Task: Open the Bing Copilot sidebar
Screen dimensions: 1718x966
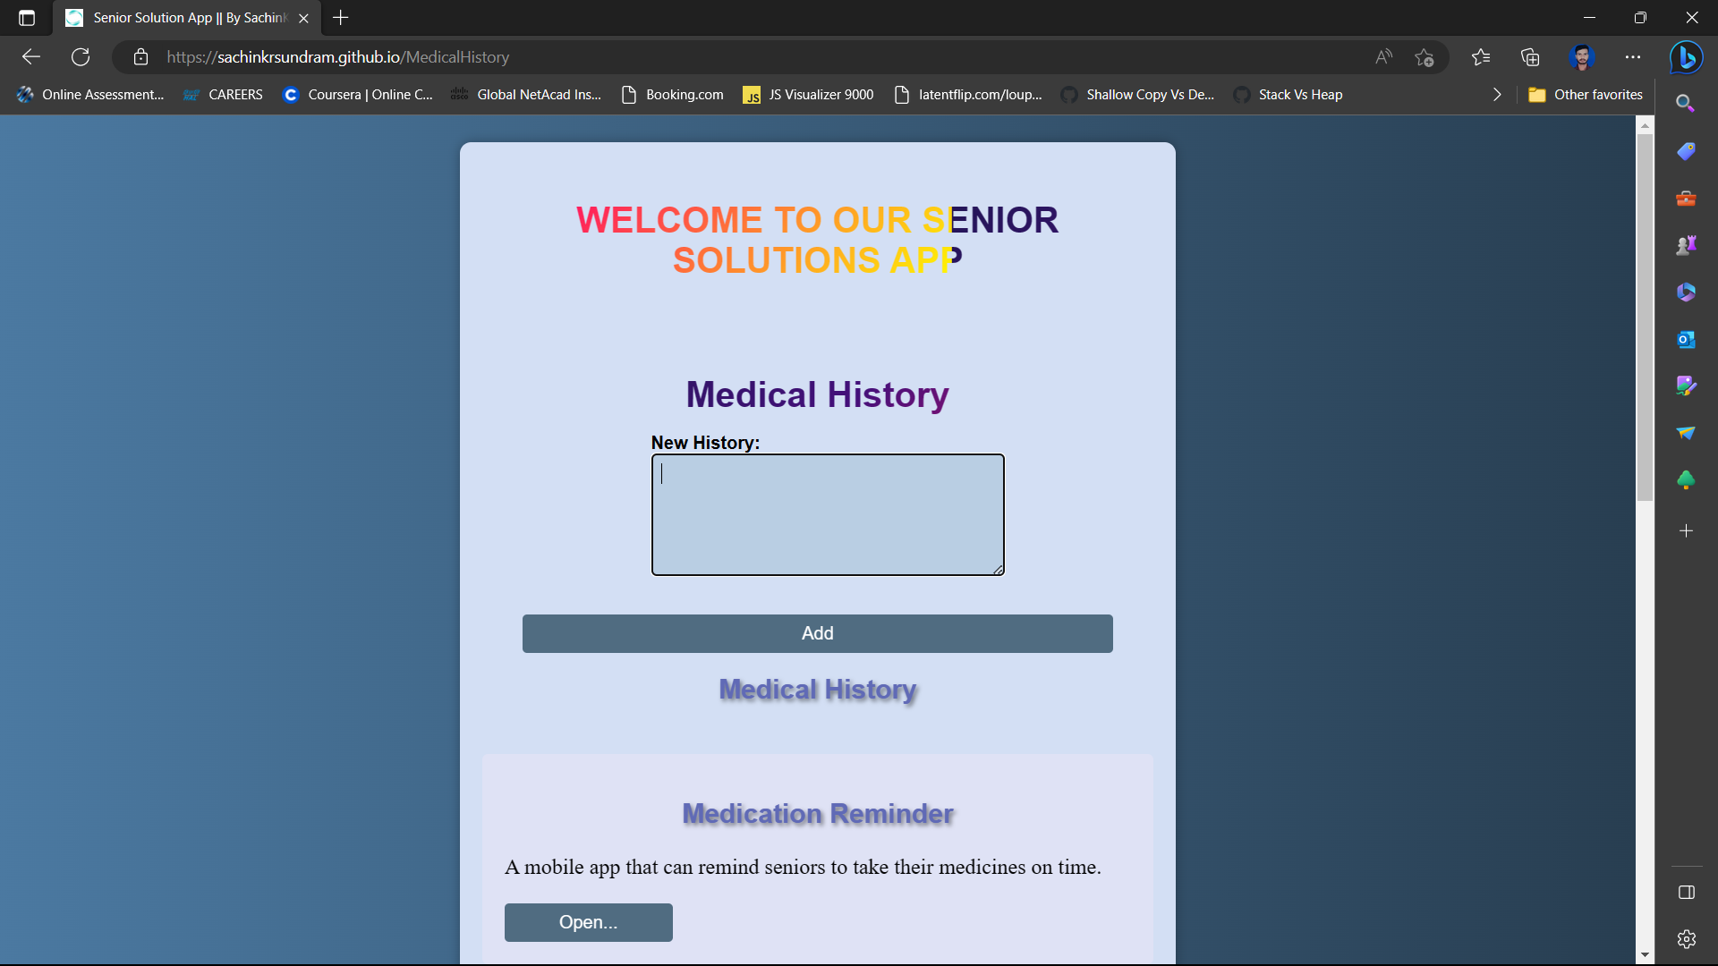Action: pos(1687,57)
